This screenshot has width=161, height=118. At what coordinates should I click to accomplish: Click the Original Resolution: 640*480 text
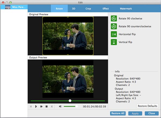point(128,79)
